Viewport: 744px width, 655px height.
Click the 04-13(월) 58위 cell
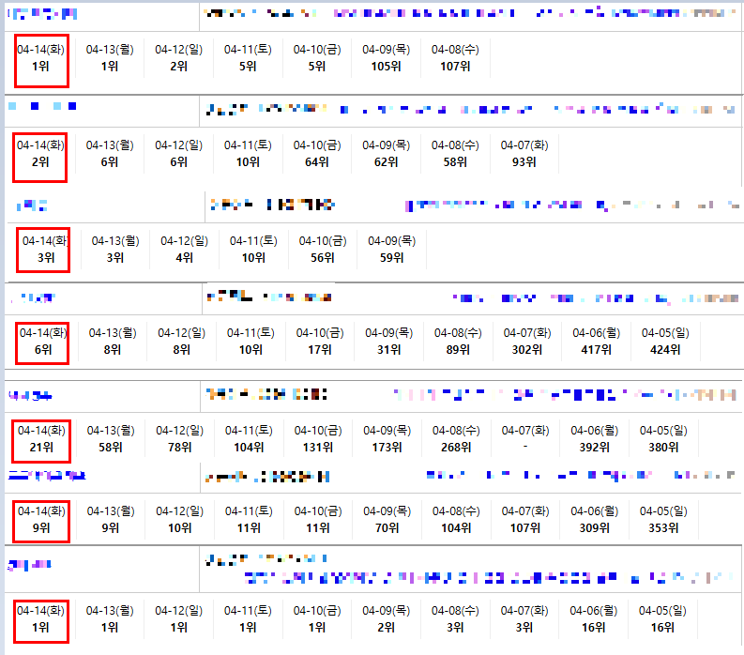(x=111, y=439)
